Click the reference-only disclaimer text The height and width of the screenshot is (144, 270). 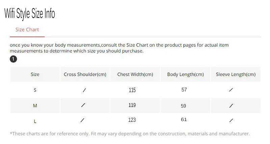pos(130,134)
